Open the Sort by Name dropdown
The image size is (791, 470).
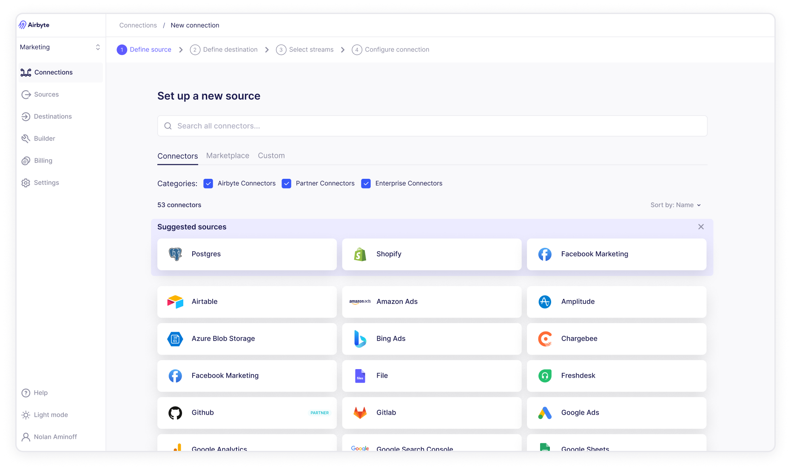point(675,205)
